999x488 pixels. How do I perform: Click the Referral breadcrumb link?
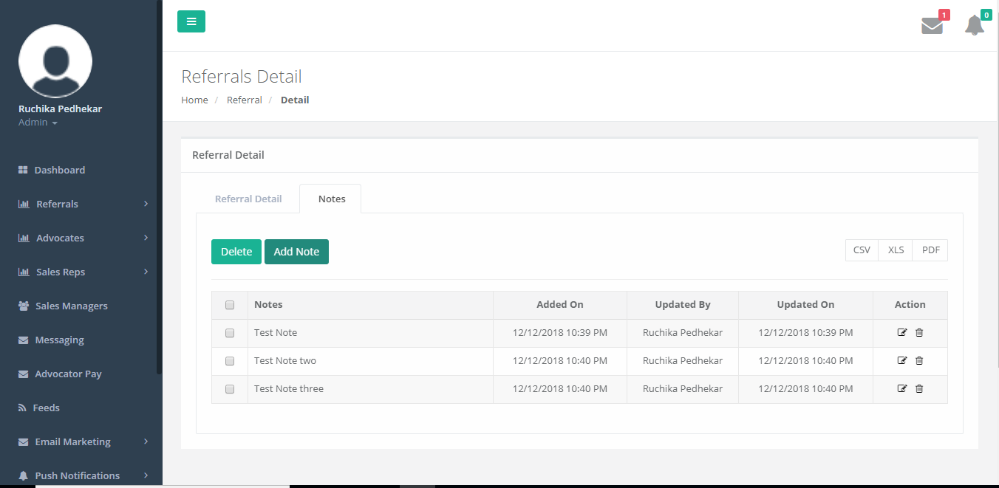coord(244,100)
